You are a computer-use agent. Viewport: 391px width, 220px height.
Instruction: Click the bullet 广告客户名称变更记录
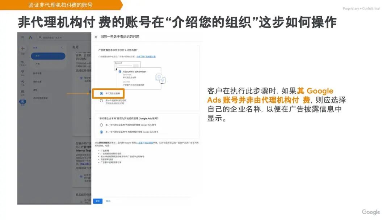[111, 162]
